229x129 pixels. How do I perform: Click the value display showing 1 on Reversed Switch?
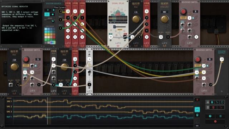(38, 59)
